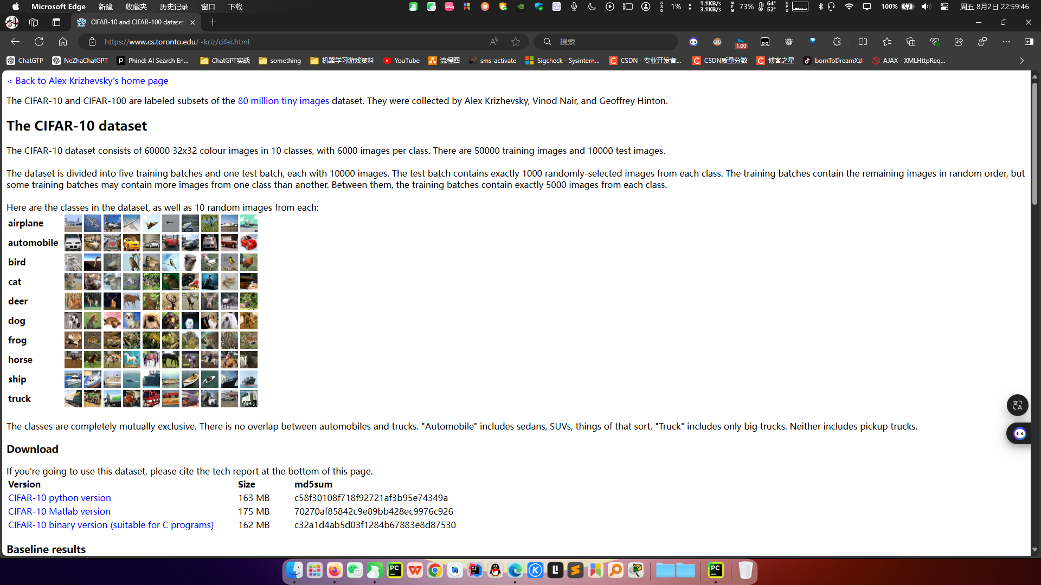Open the Microsoft Edge menu bar item

(x=58, y=7)
